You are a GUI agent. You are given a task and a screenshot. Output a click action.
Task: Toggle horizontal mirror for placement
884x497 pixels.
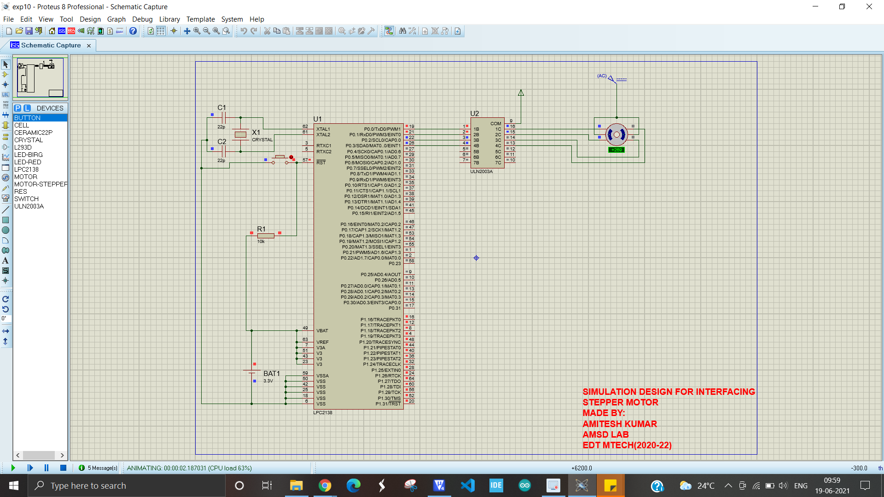pos(6,330)
